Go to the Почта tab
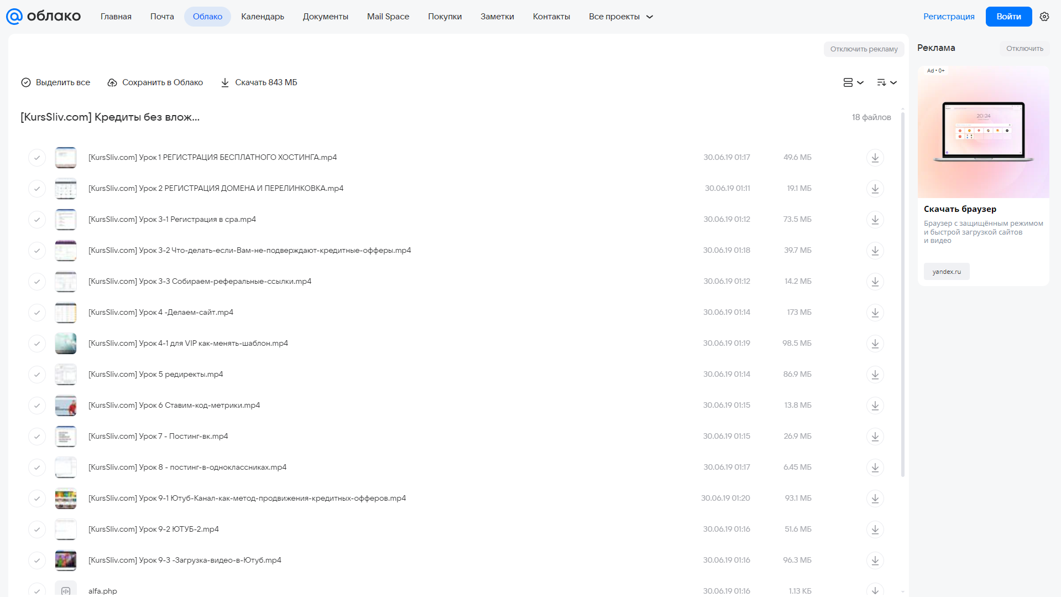 click(162, 17)
